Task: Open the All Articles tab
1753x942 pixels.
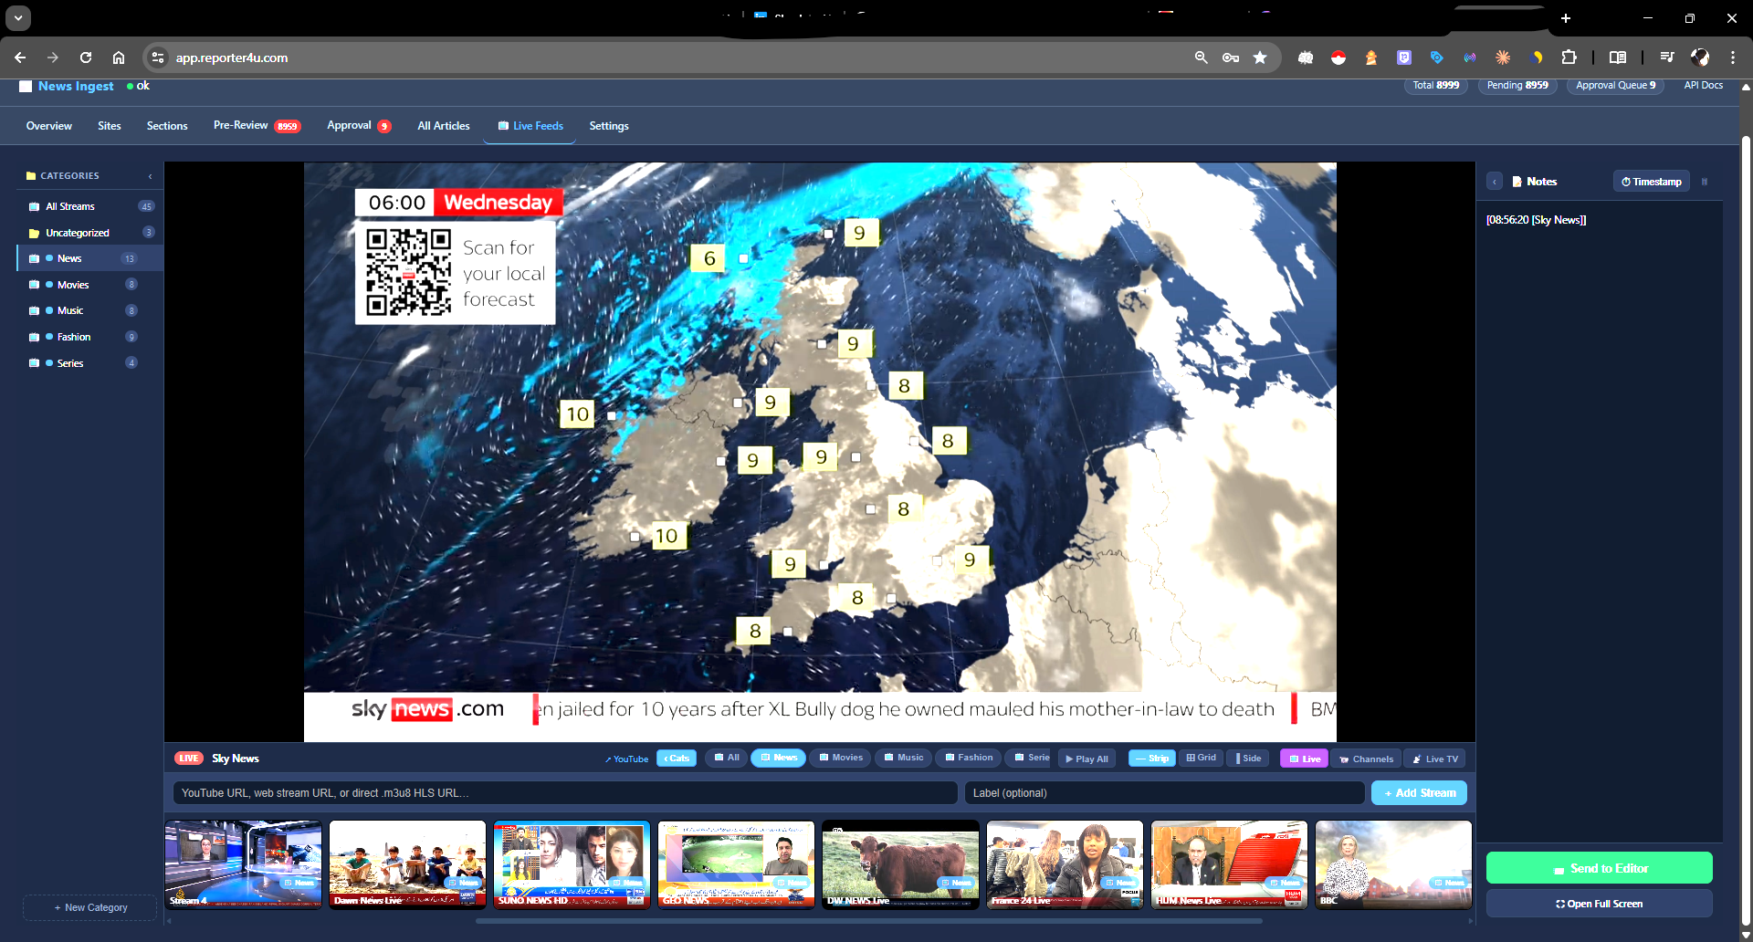Action: [444, 126]
